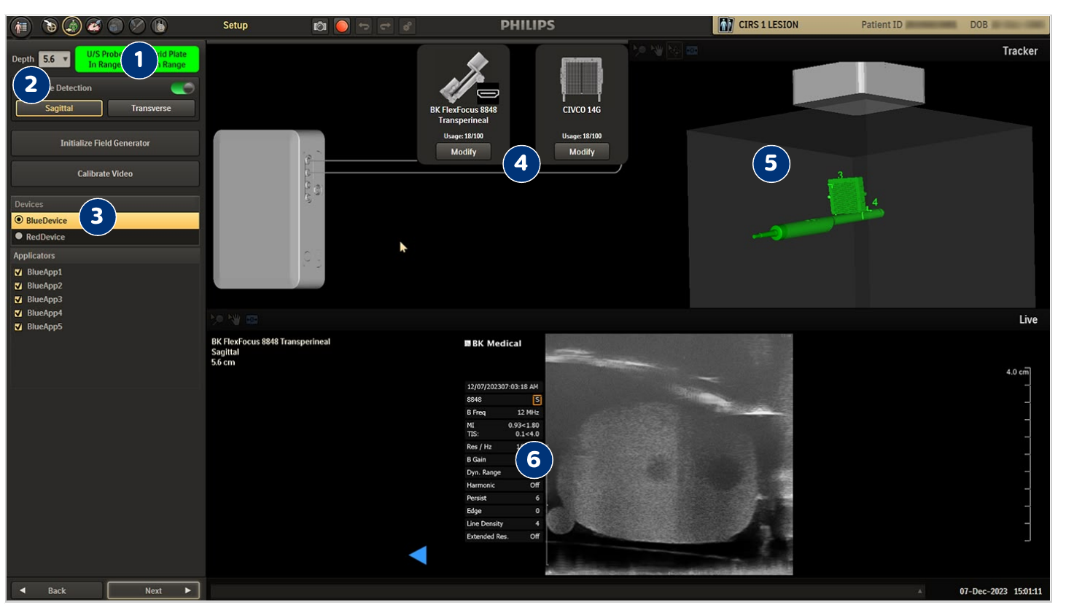Switch to the Transverse plane tab
Screen dimensions: 1074x610
tap(151, 109)
